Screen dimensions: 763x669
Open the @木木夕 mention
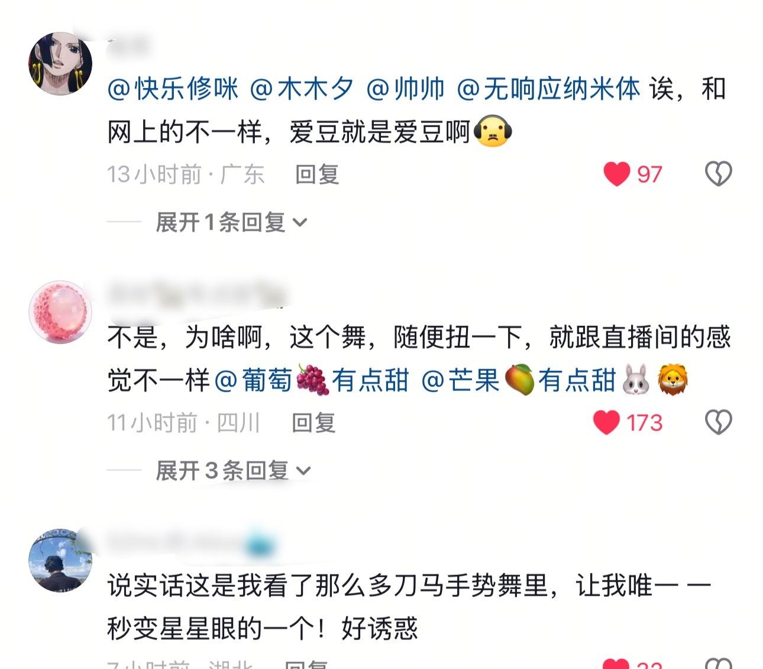tap(302, 89)
